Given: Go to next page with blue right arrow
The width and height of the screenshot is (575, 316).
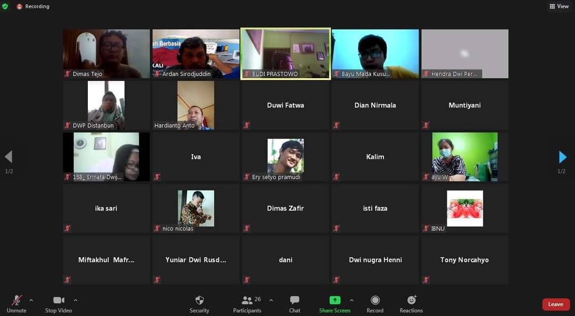Looking at the screenshot, I should (x=562, y=157).
